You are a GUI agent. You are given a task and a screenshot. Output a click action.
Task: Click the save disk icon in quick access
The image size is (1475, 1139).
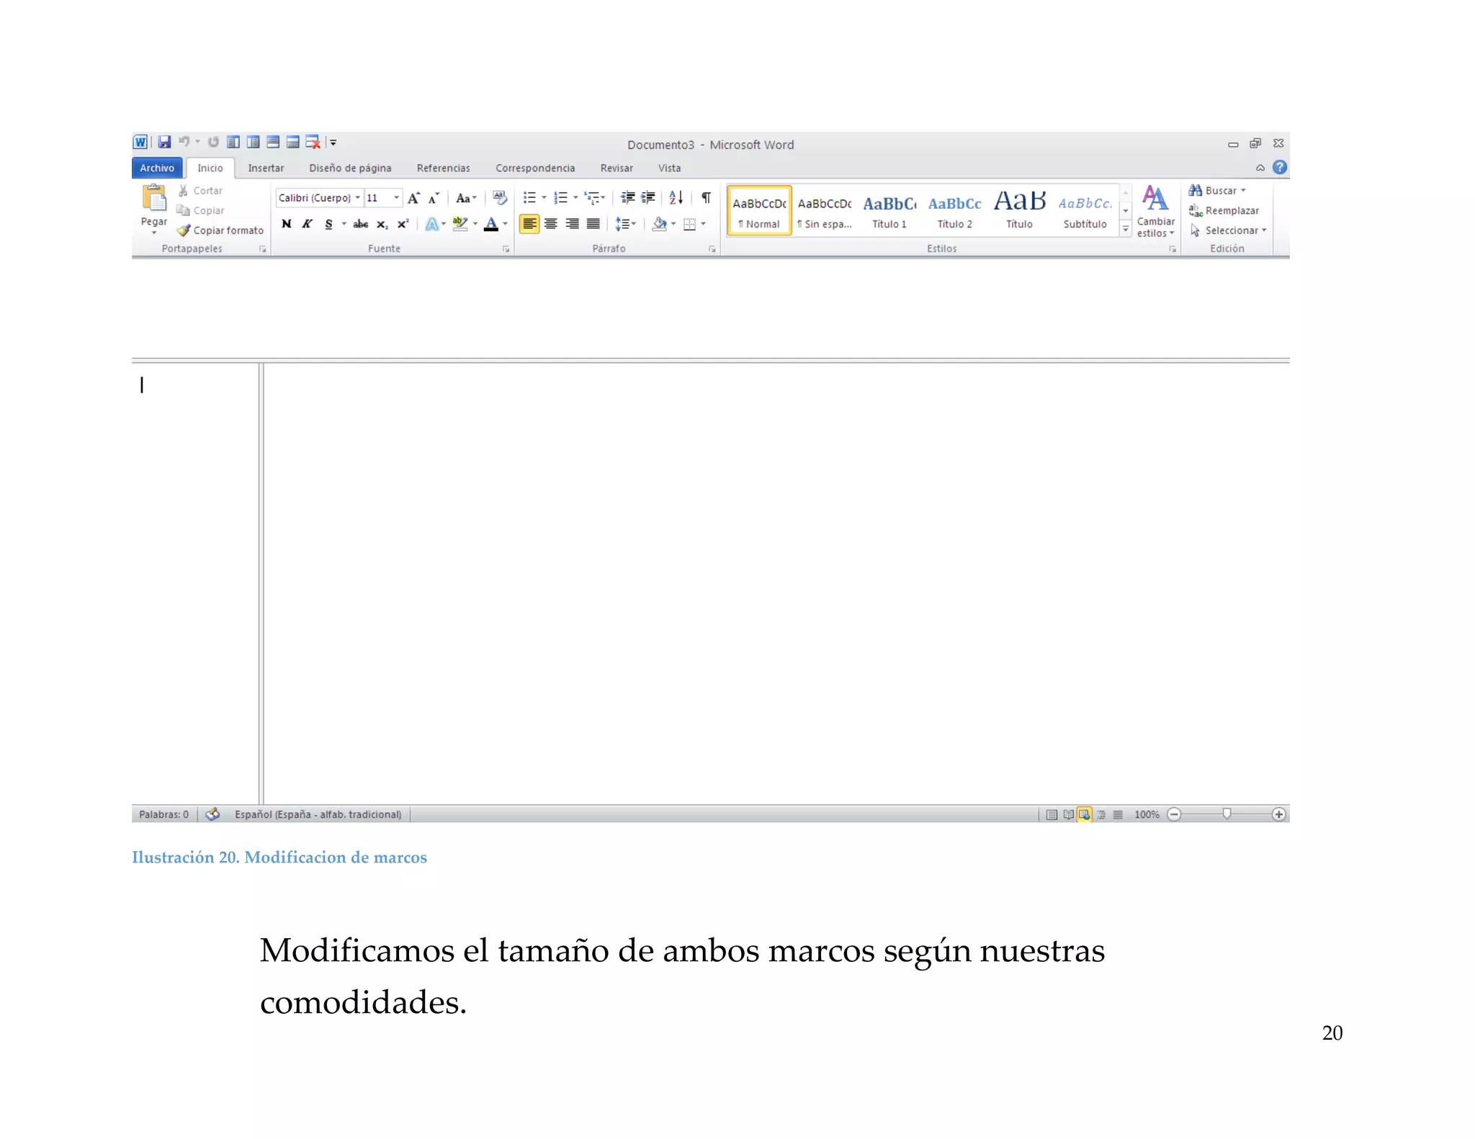(x=165, y=142)
